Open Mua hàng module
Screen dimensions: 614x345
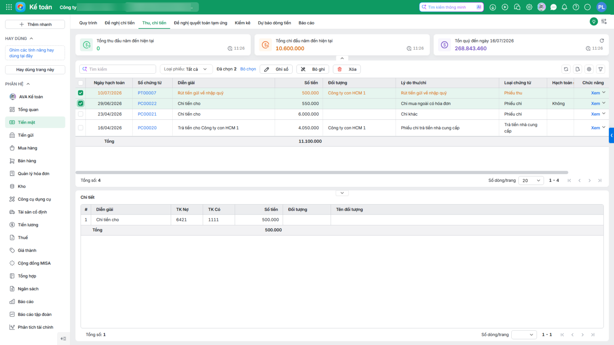click(35, 148)
